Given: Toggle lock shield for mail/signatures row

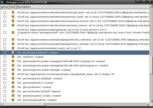Looking at the screenshot, I should tap(13, 32).
